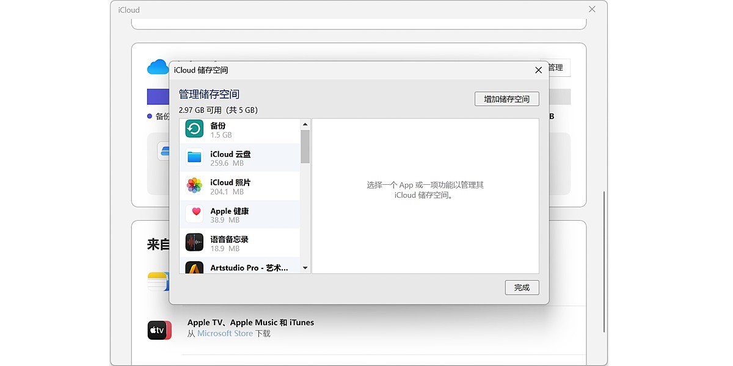
Task: Select the green 备份 backup icon
Action: coord(193,129)
